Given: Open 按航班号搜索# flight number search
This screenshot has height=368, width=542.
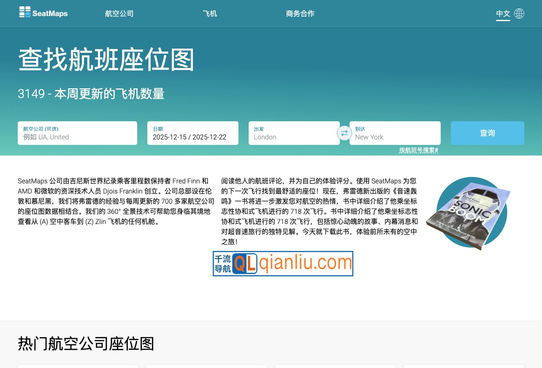Looking at the screenshot, I should tap(419, 150).
